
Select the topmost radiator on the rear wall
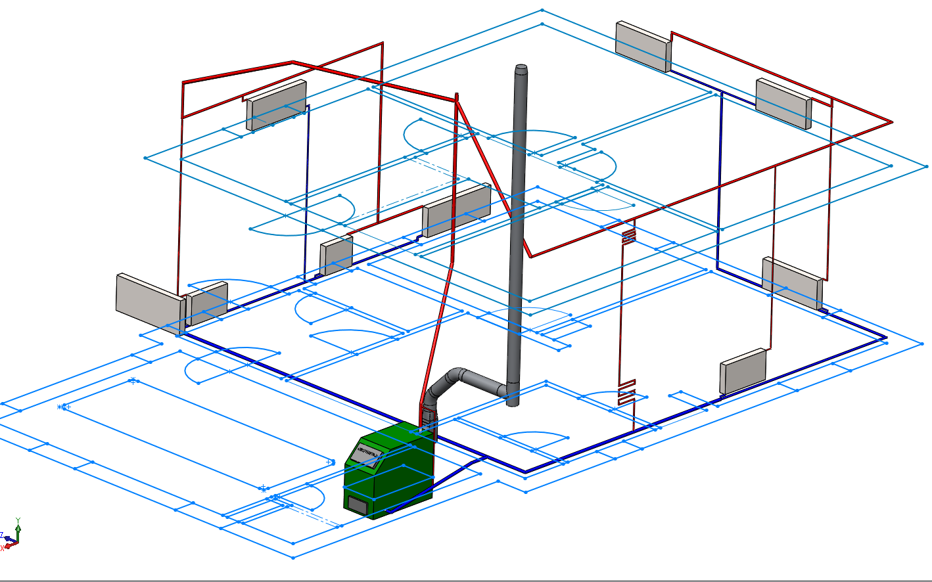tap(644, 46)
